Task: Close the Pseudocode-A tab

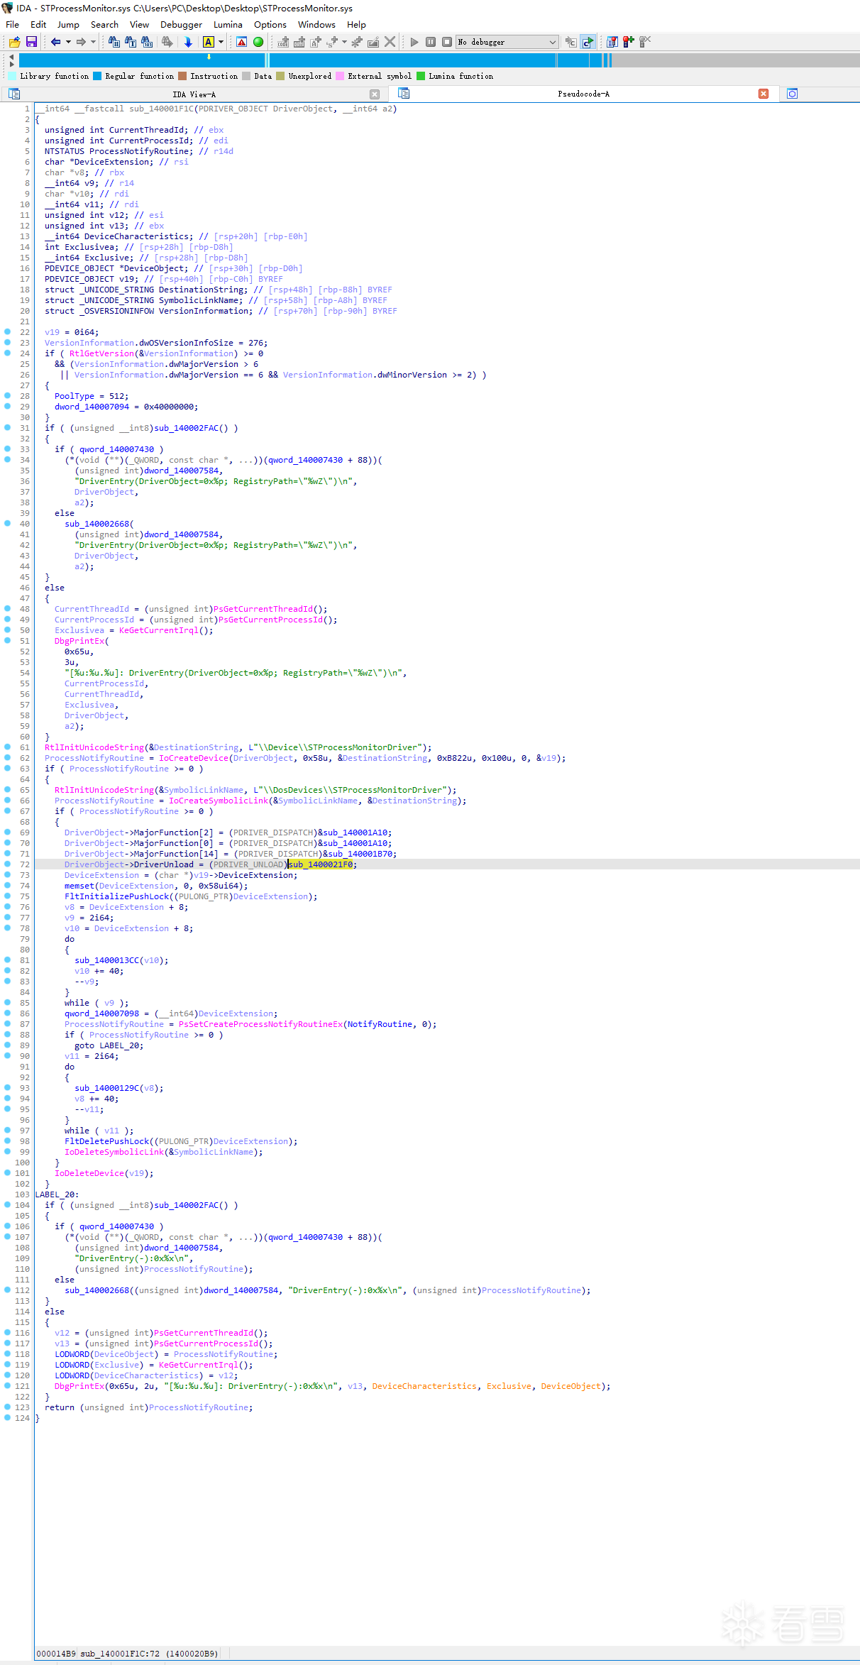Action: pyautogui.click(x=763, y=94)
